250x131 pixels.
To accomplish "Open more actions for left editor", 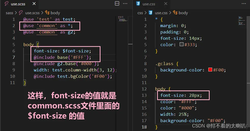I will click(125, 4).
